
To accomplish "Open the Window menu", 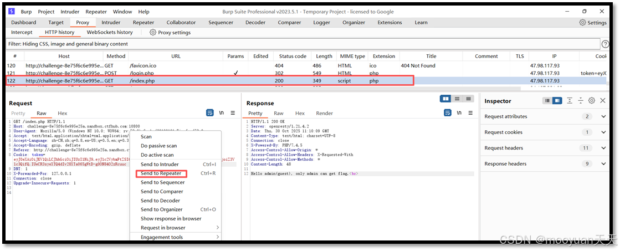I will [122, 12].
